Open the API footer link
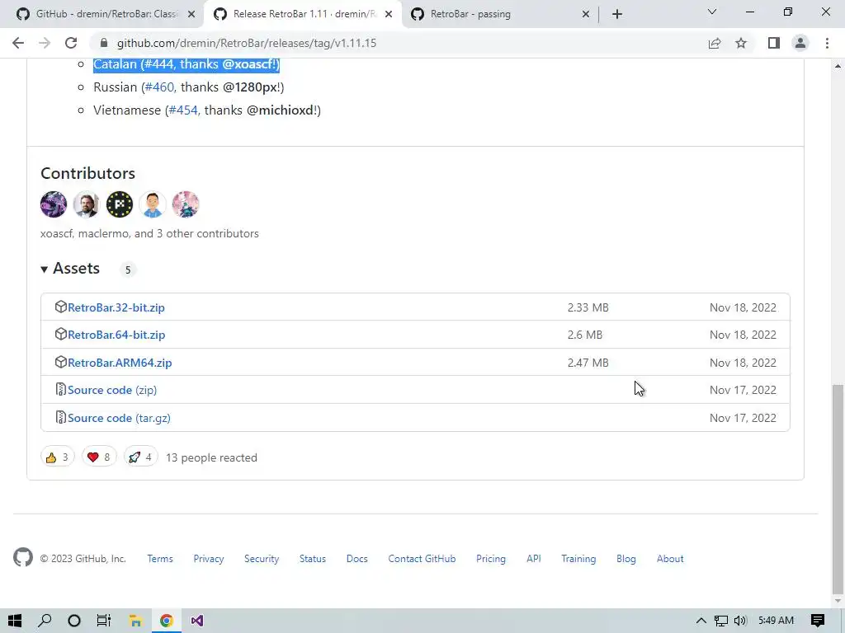Screen dimensions: 845x633 534,559
